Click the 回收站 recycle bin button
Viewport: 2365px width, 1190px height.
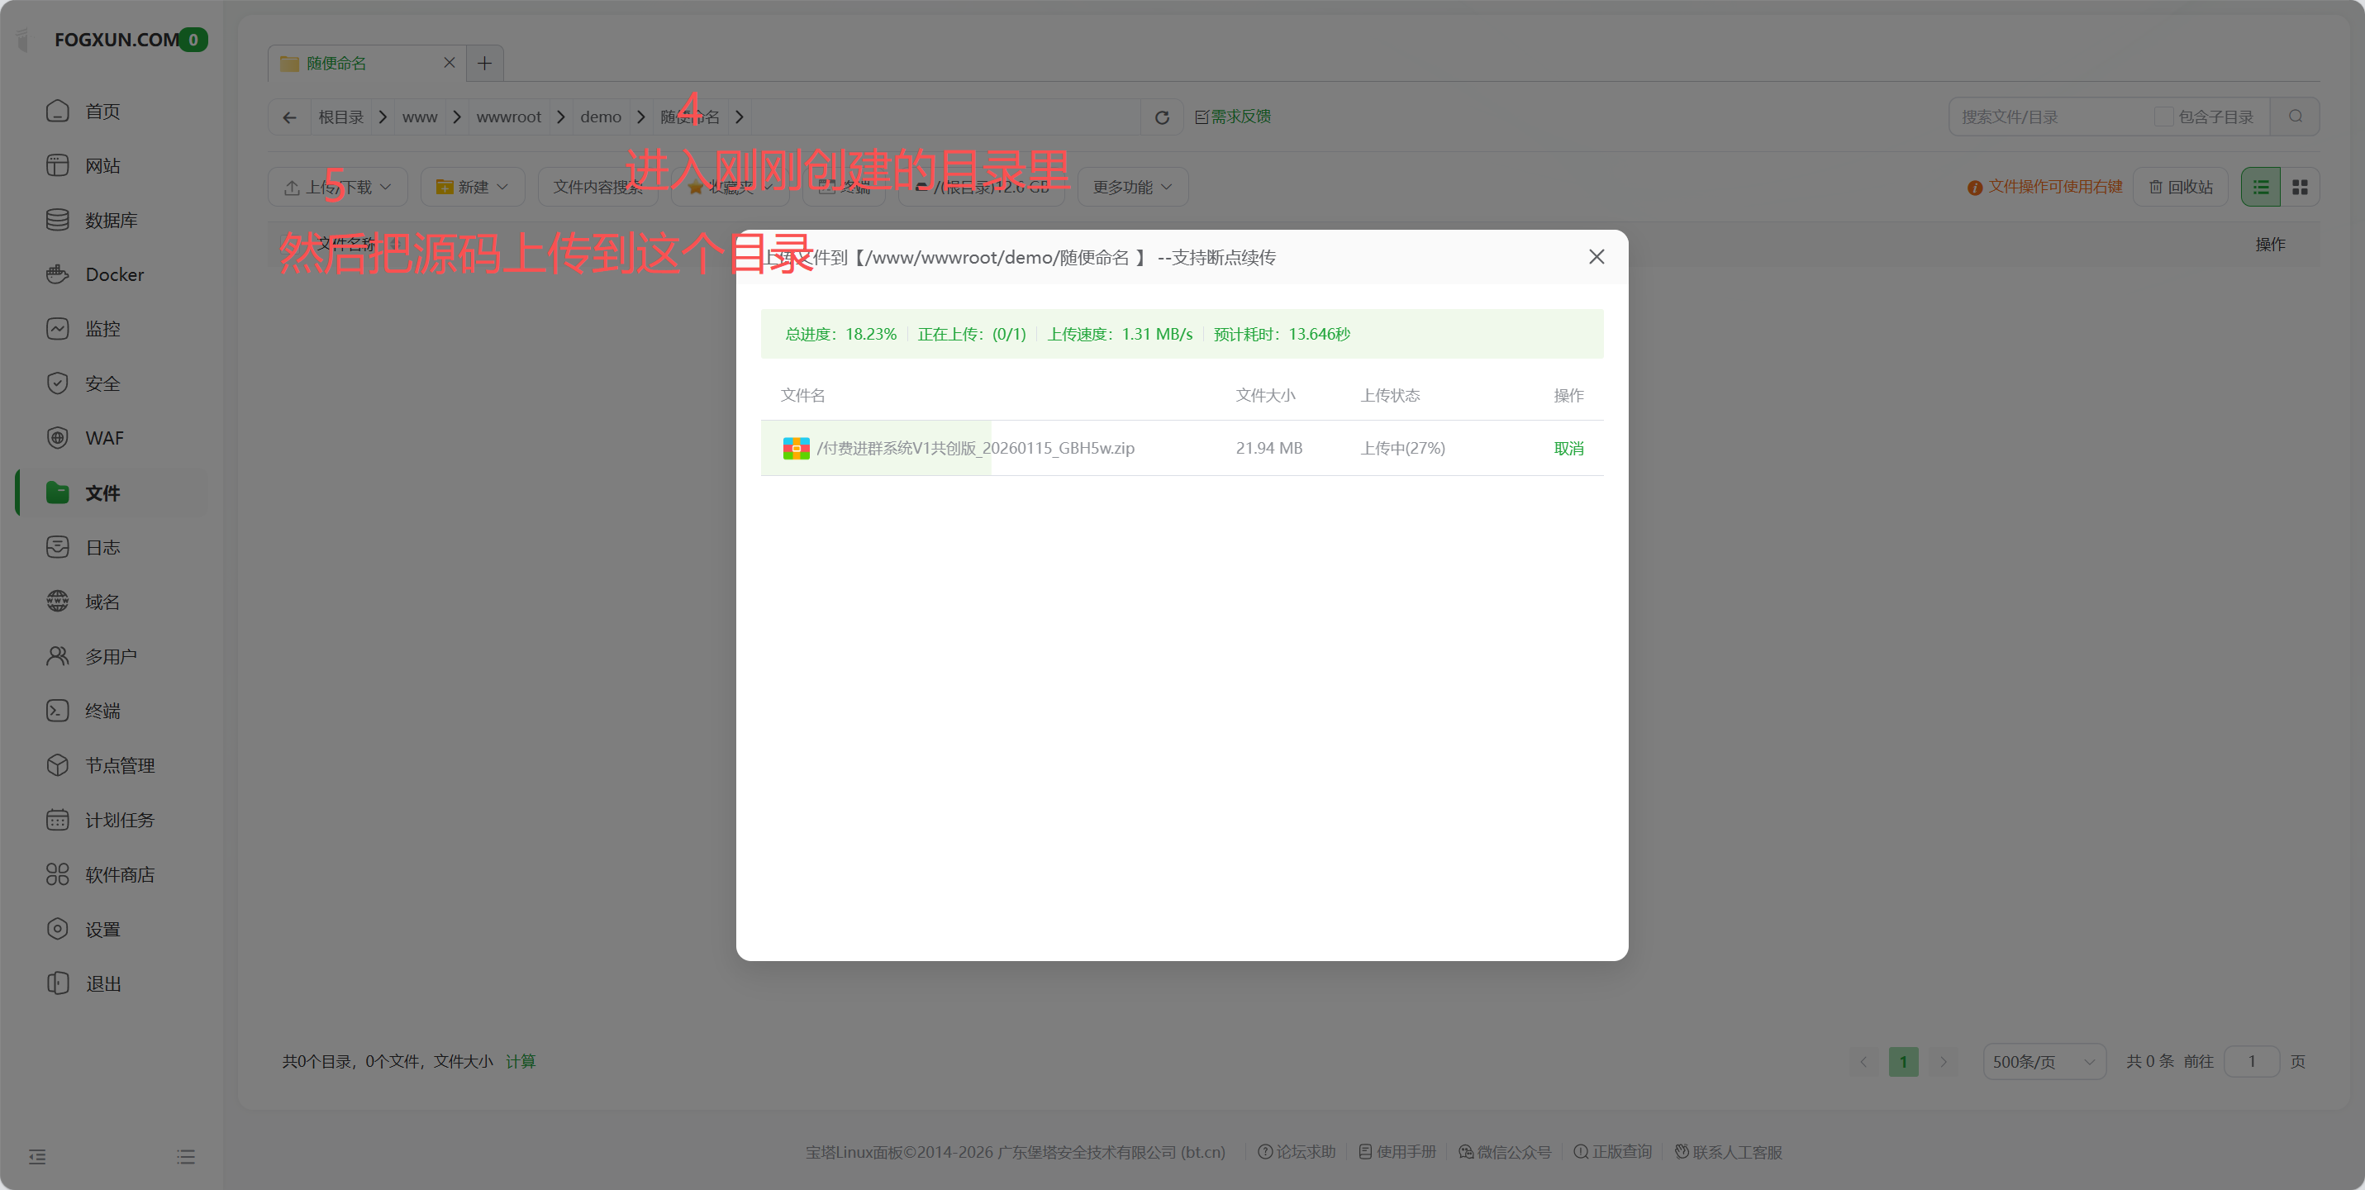pos(2181,188)
